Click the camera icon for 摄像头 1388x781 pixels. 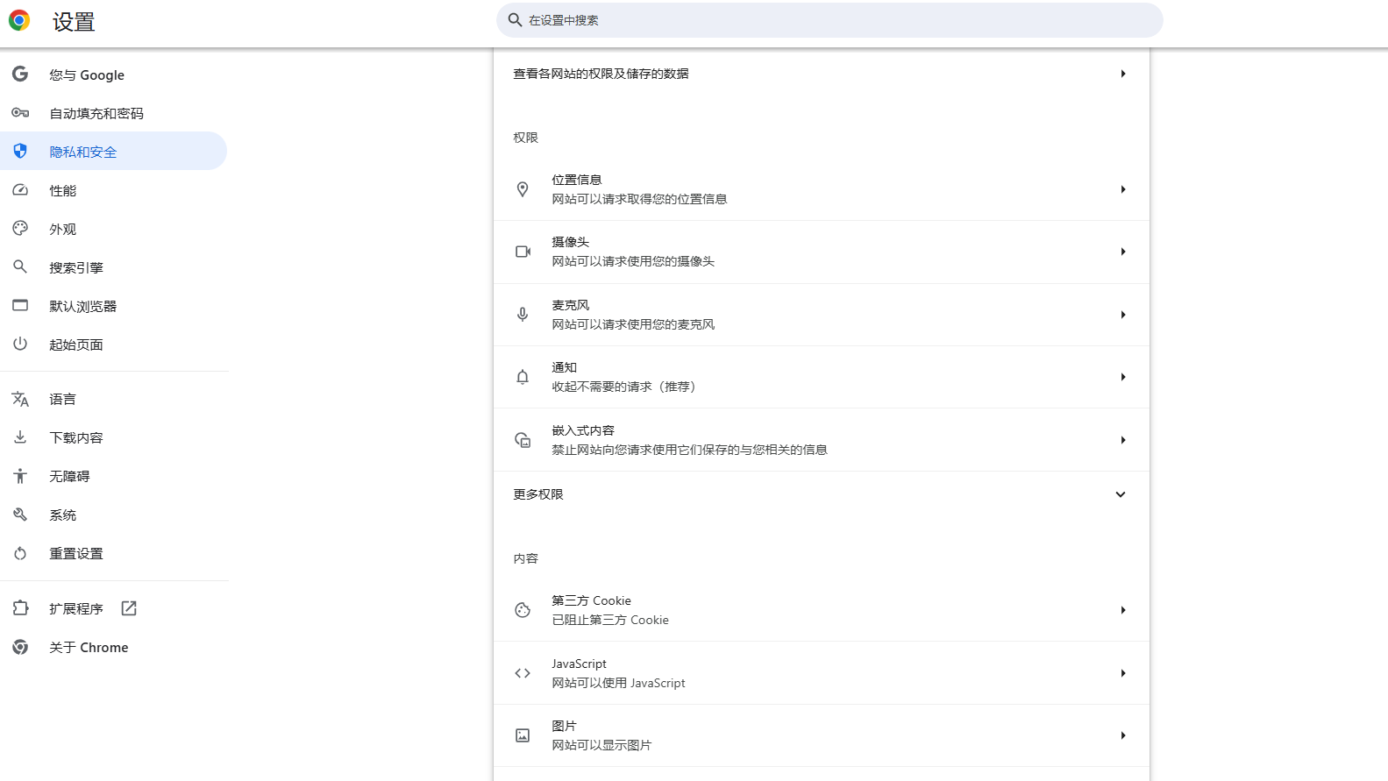523,252
